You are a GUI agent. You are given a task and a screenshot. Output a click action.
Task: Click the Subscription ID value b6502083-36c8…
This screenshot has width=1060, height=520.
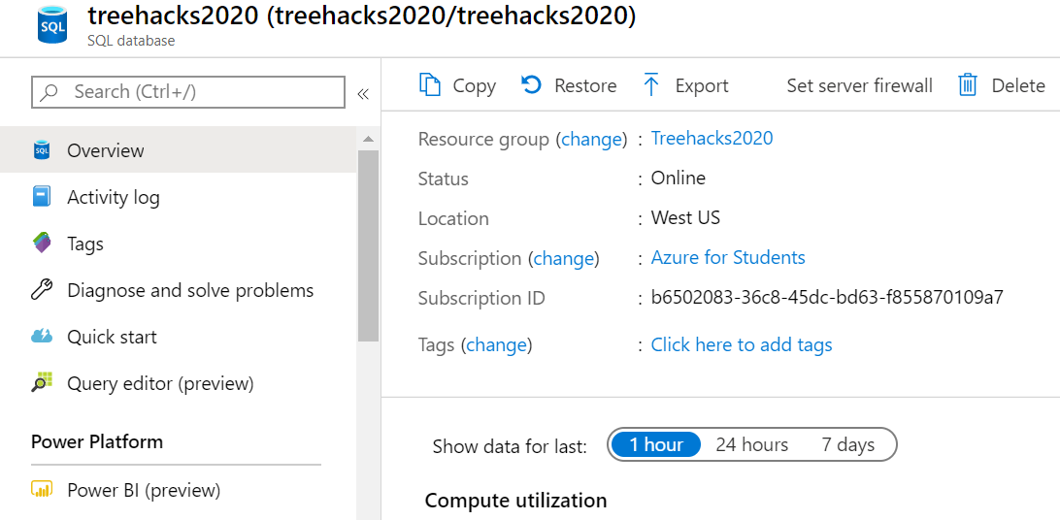pos(827,297)
